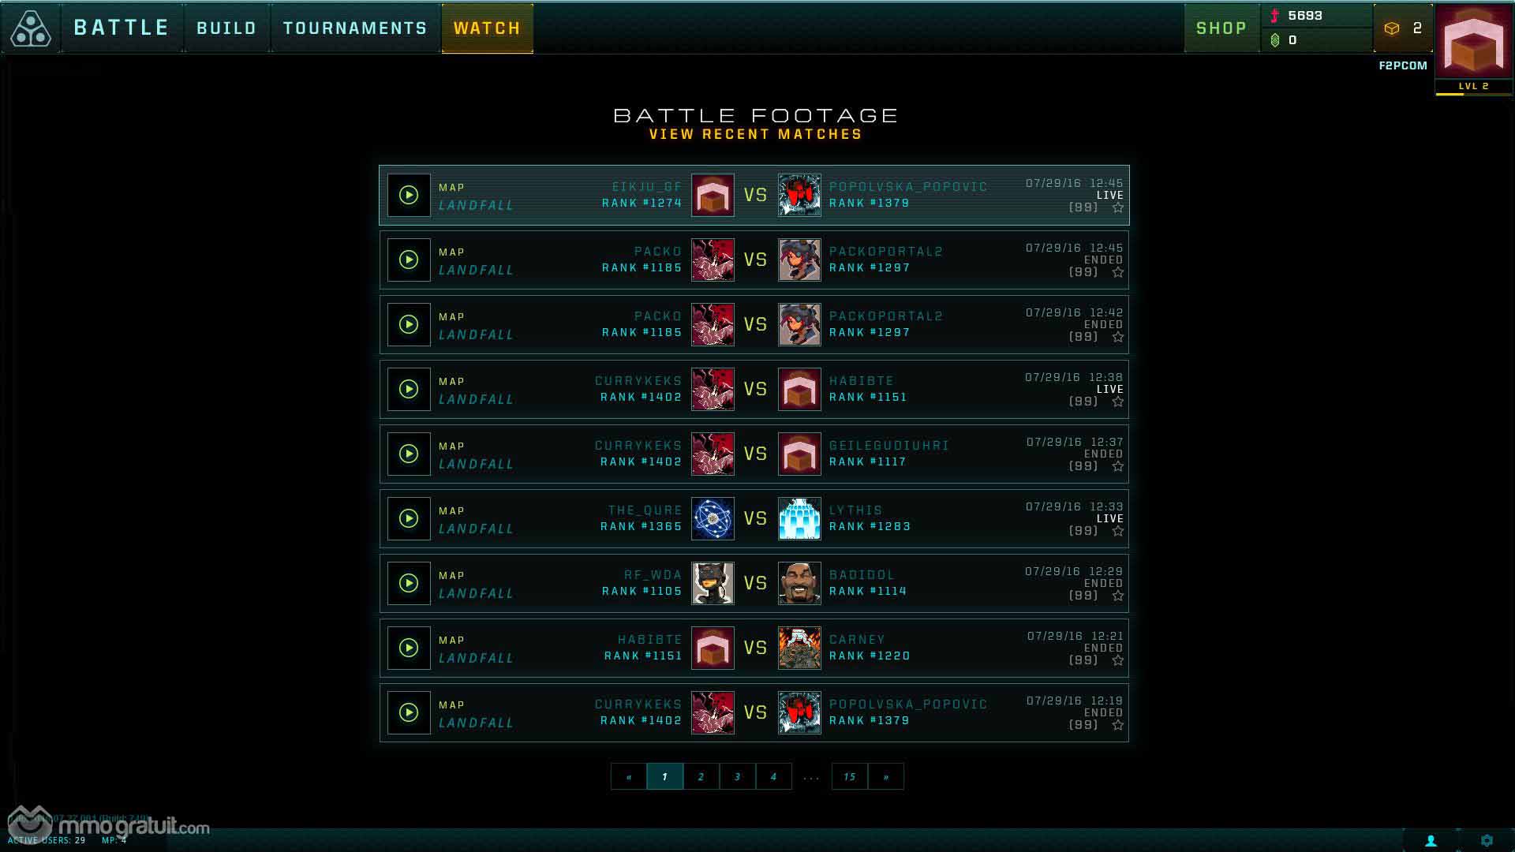Click BADIDOL player portrait
The width and height of the screenshot is (1515, 852).
click(799, 583)
